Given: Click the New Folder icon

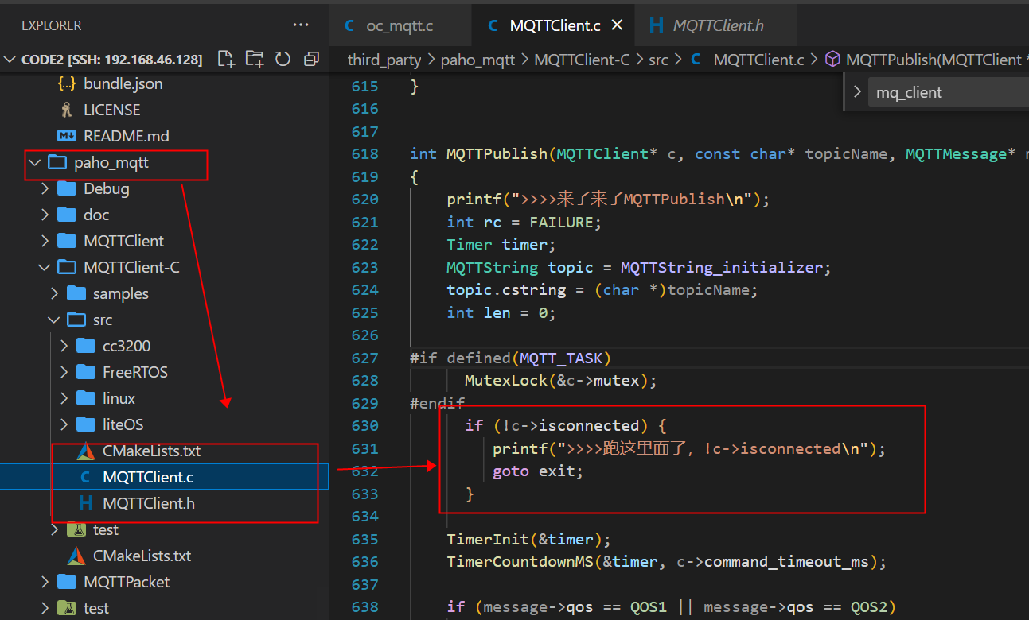Looking at the screenshot, I should [x=255, y=59].
